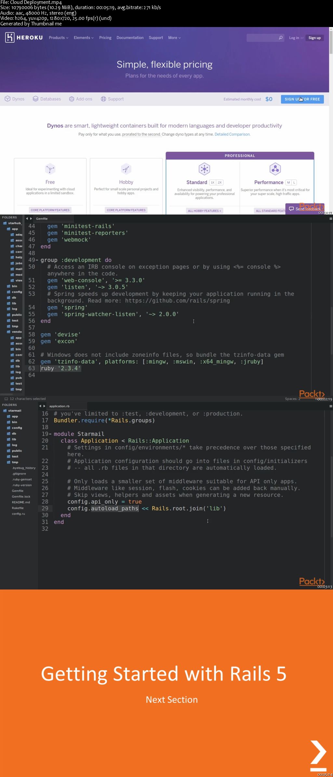This screenshot has width=333, height=777.
Task: Click the view folder icon in starhub sidebar
Action: tap(12, 280)
